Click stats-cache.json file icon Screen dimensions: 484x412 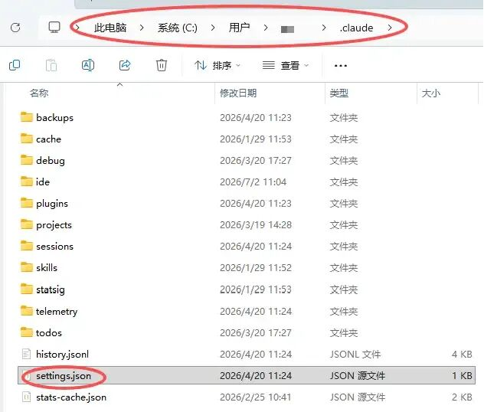point(26,397)
